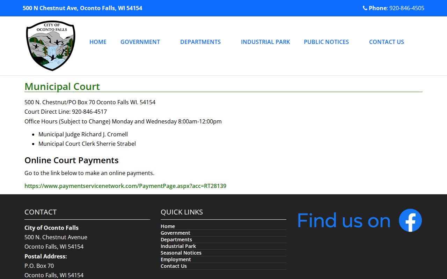Open Employment quick link

(176, 259)
